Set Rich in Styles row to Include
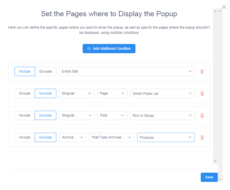Screen dimensions: 230x190 click(25, 115)
